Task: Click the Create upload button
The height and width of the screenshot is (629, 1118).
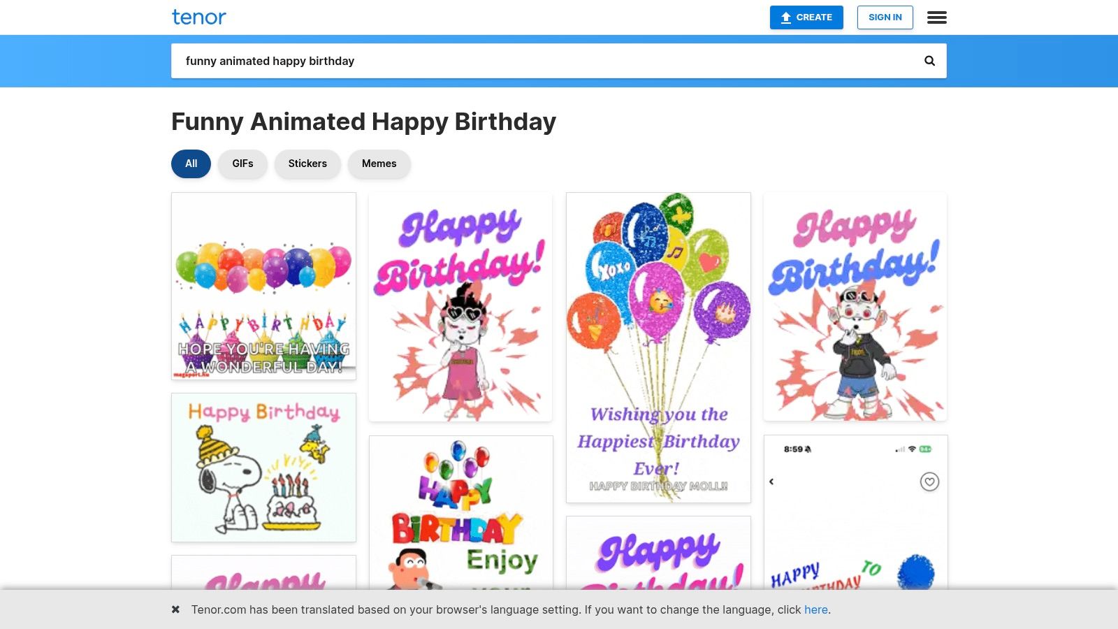Action: pyautogui.click(x=806, y=17)
